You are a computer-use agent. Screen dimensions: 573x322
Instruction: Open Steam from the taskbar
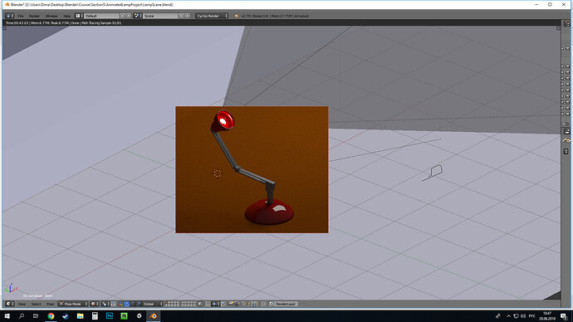66,316
